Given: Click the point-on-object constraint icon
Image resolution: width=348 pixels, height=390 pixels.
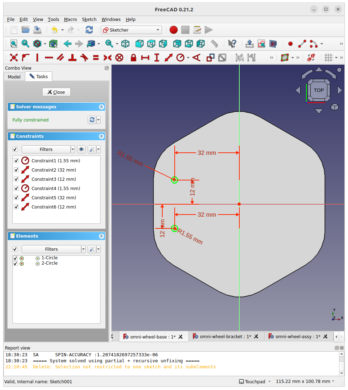Looking at the screenshot, I should [x=26, y=58].
